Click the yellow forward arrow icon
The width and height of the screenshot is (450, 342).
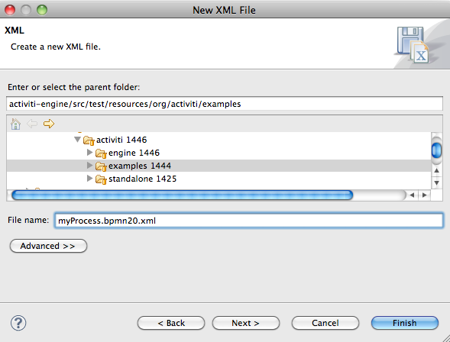click(49, 124)
